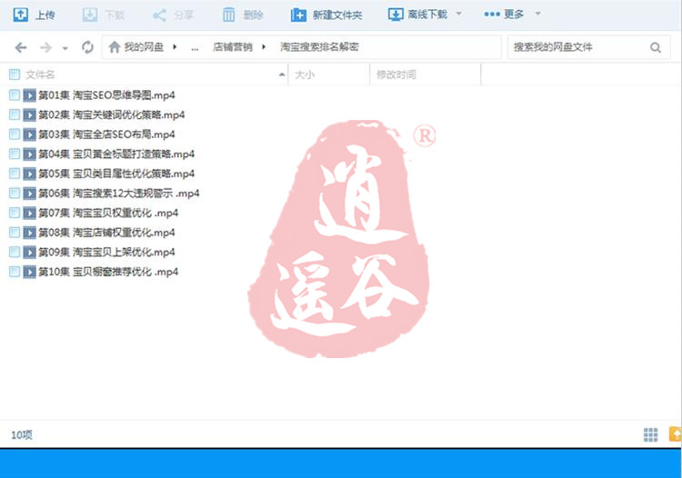Click the video icon of 第02集 file

[x=30, y=115]
